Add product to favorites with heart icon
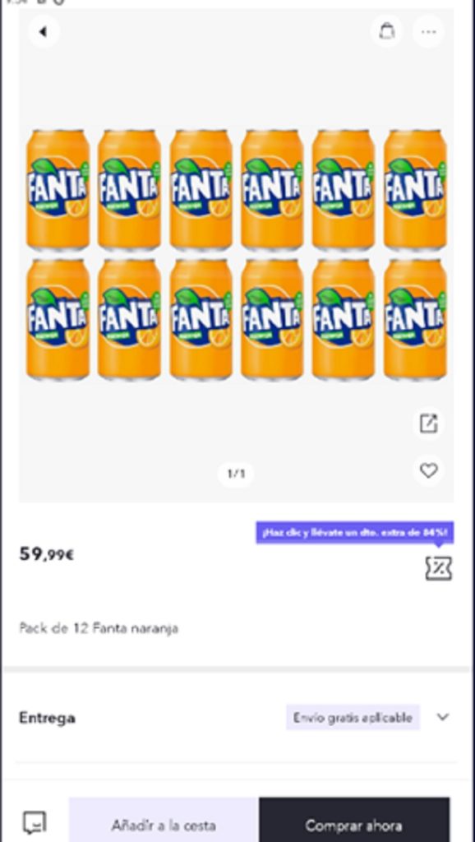475x842 pixels. 428,471
